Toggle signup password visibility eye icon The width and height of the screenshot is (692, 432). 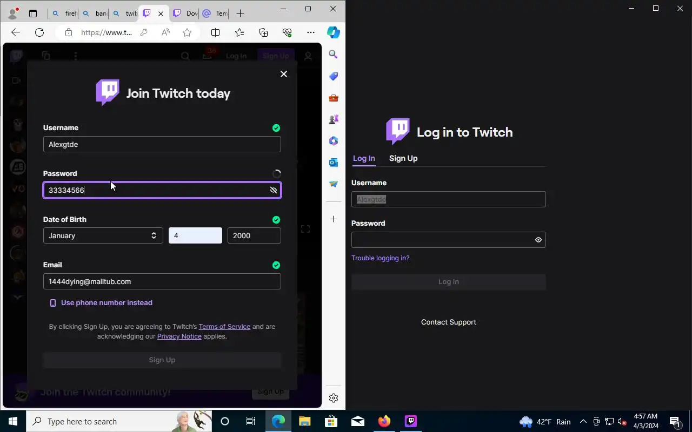pos(274,190)
